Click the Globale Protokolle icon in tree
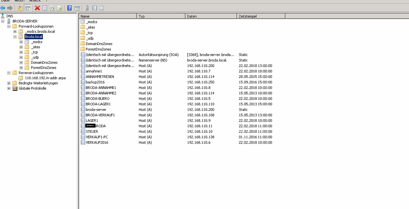The image size is (409, 209). (15, 88)
